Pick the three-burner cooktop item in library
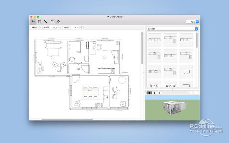The image size is (229, 143). [170, 85]
